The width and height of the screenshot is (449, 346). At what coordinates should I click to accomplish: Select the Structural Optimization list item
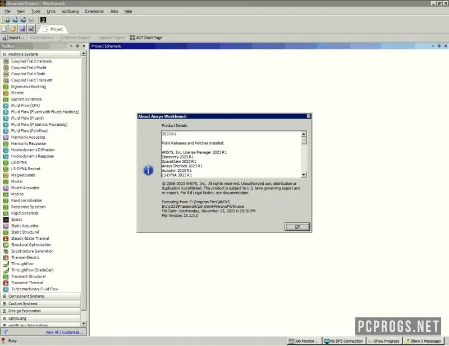point(31,245)
